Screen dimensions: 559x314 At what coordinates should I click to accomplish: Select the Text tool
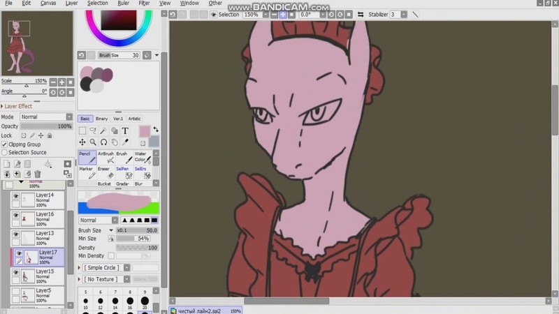125,130
